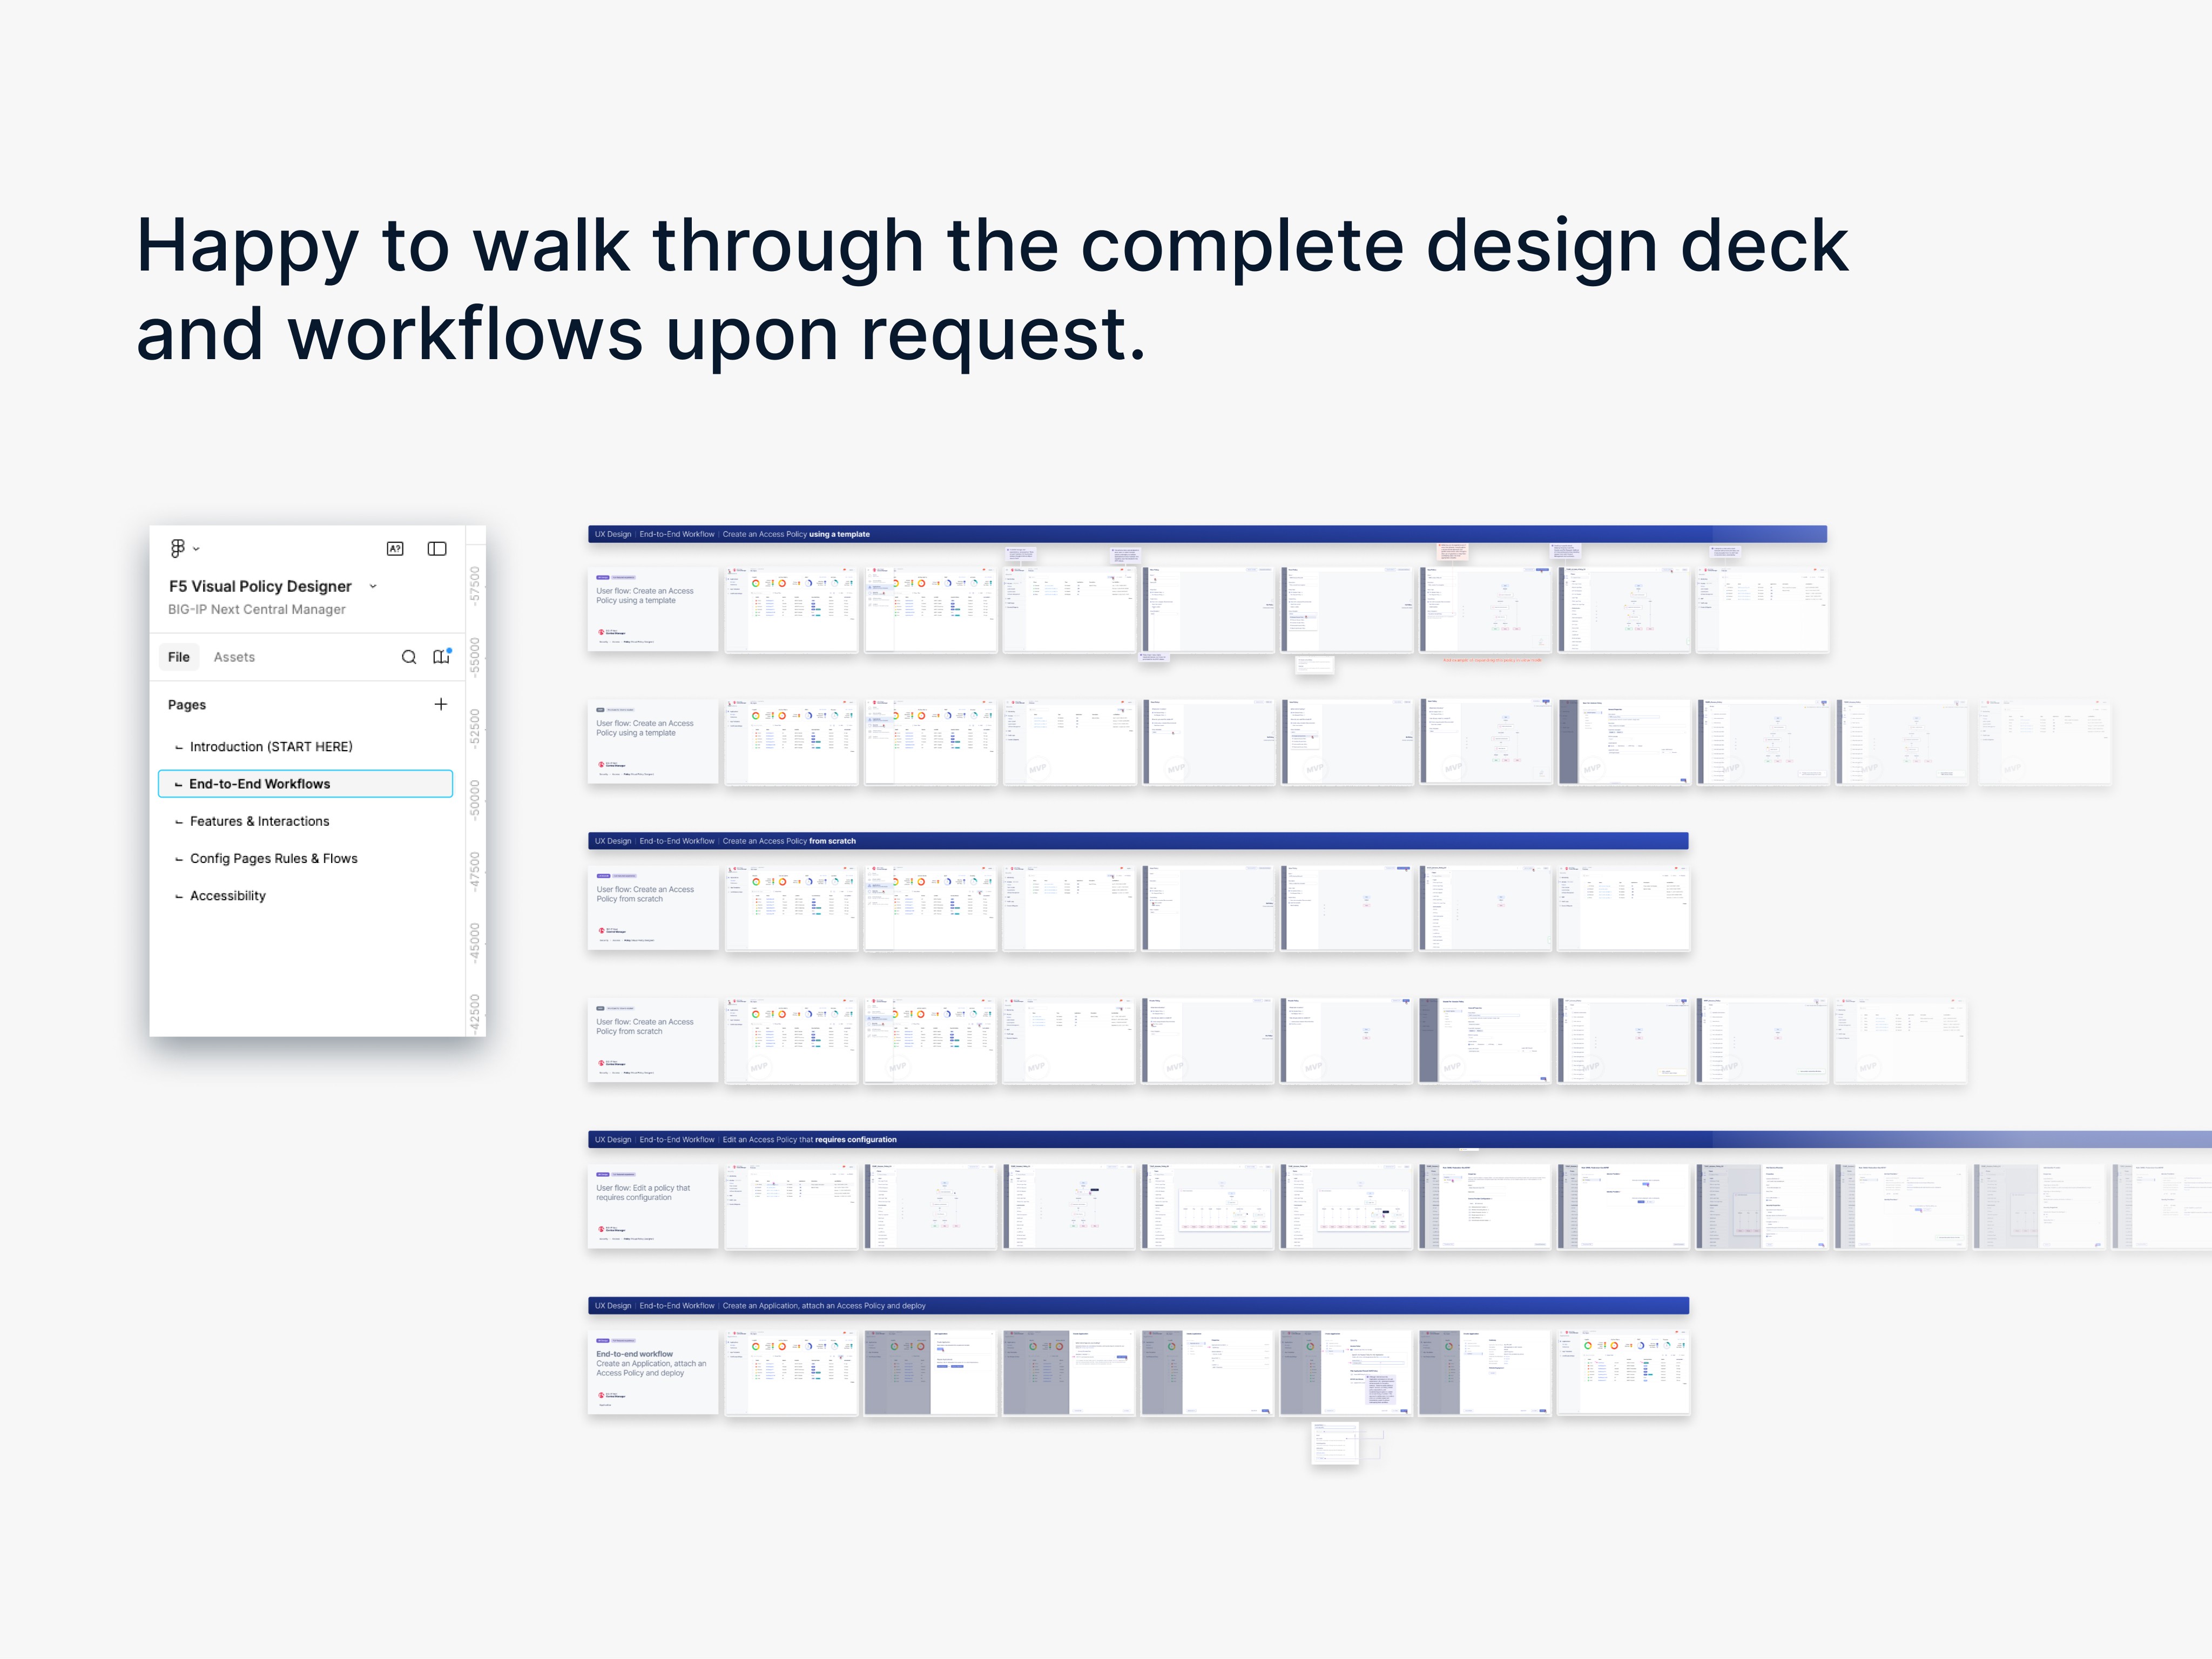Image resolution: width=2212 pixels, height=1659 pixels.
Task: Click chevron next to Figma logo
Action: pos(196,549)
